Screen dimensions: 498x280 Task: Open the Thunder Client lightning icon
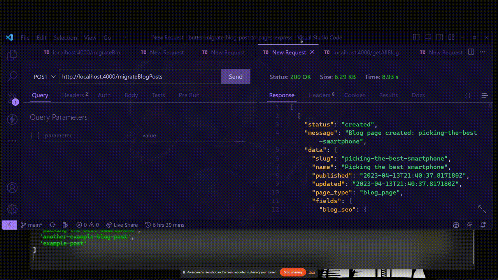(12, 119)
